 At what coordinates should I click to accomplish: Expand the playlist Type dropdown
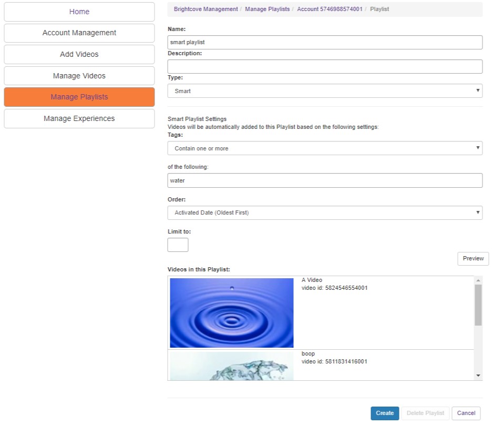coord(325,91)
